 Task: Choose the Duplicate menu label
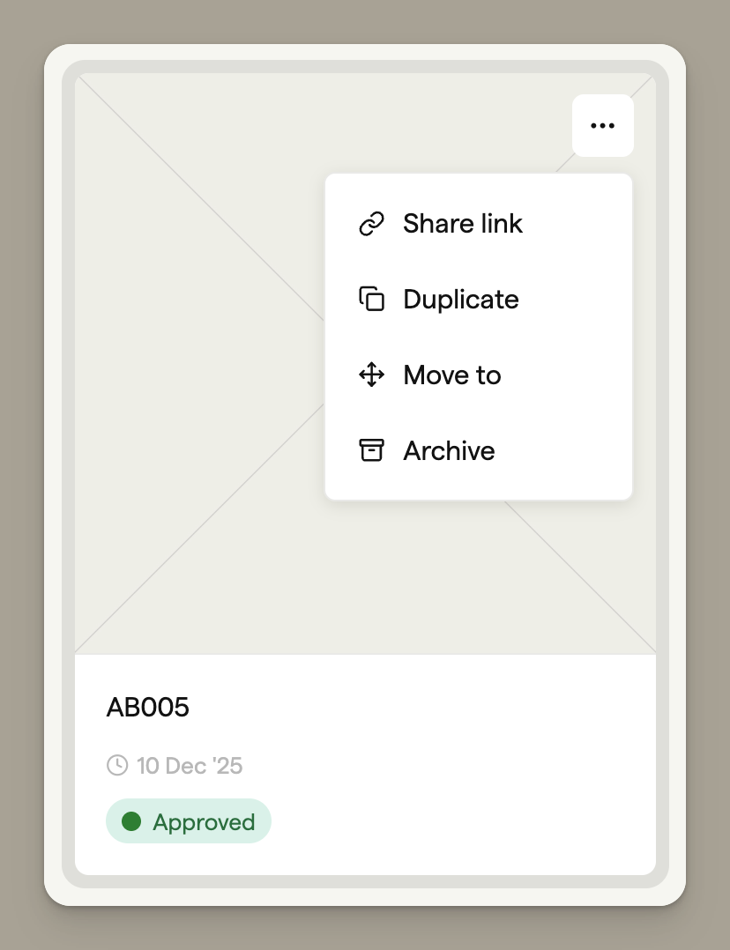461,300
